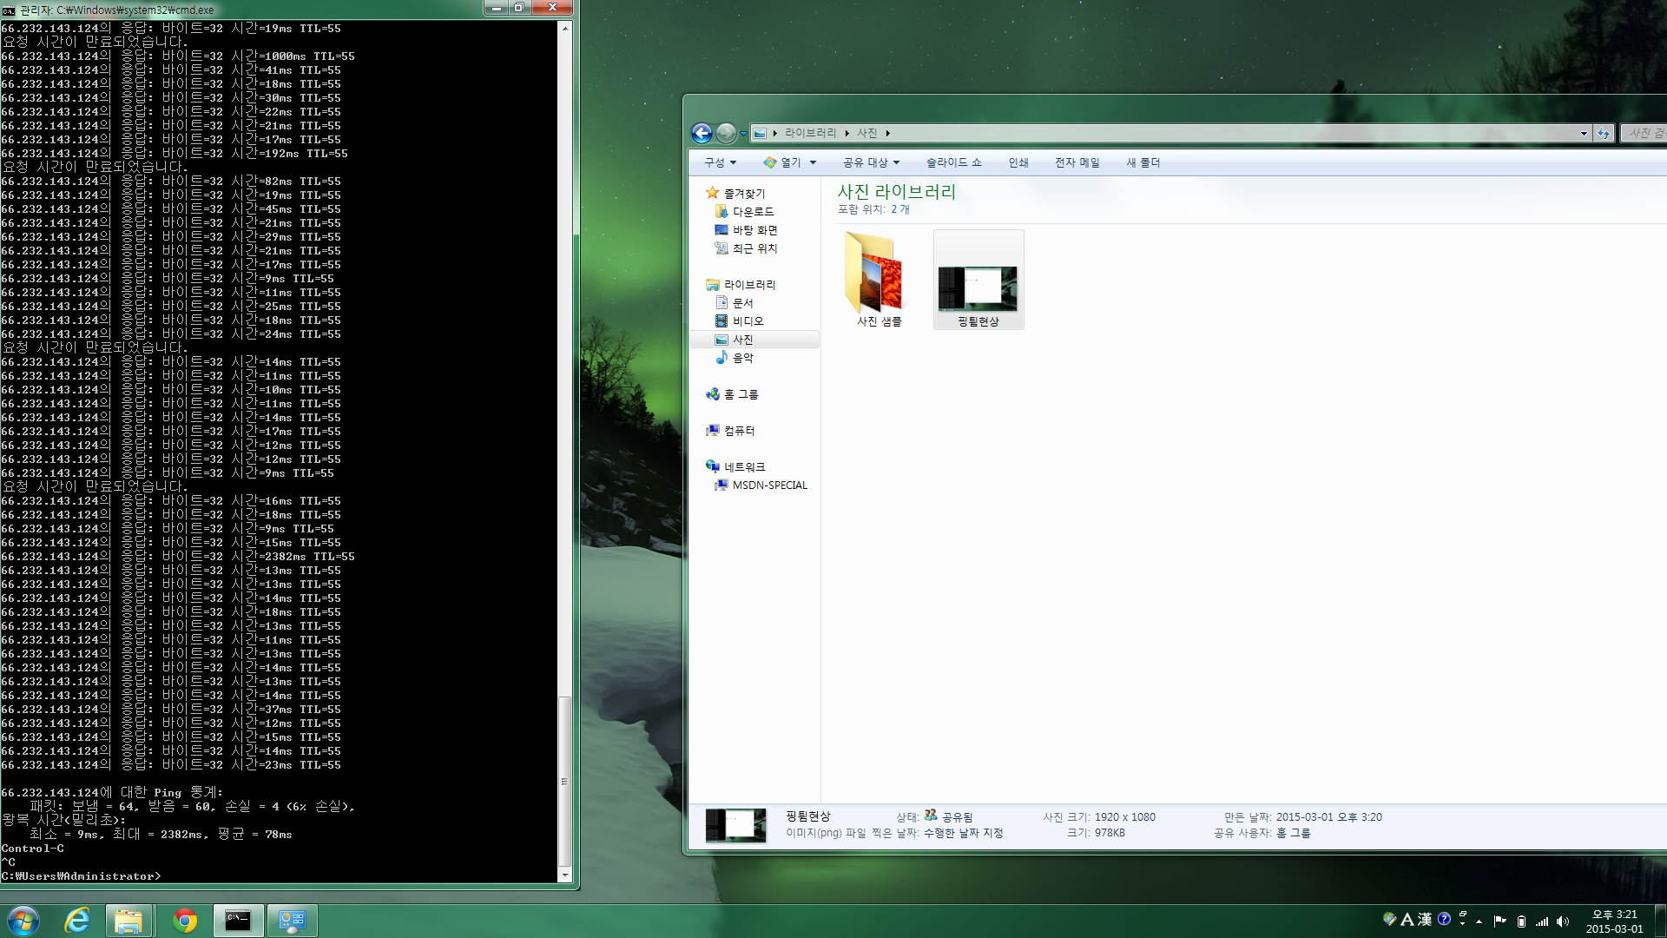Open 다운로드 folder in sidebar

(744, 211)
